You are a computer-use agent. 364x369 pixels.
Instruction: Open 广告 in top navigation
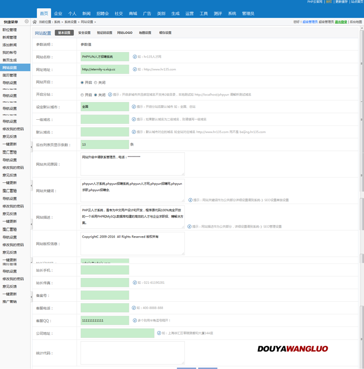pyautogui.click(x=147, y=14)
